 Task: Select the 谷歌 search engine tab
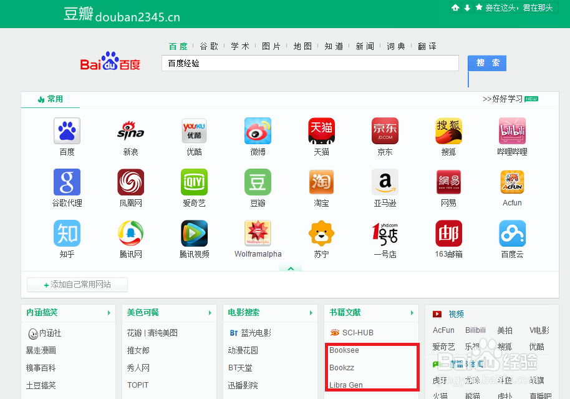coord(209,46)
